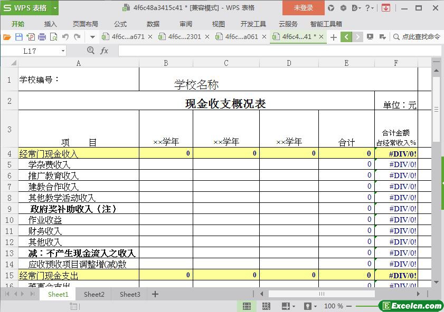Viewport: 444px width, 312px height.
Task: Add a new document tab
Action: click(334, 37)
